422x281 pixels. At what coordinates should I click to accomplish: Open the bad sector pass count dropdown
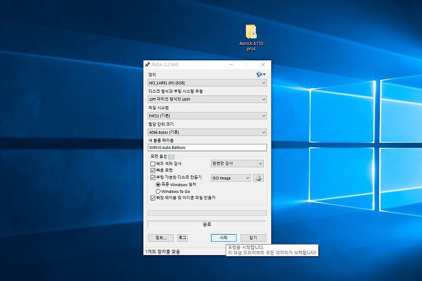[237, 164]
